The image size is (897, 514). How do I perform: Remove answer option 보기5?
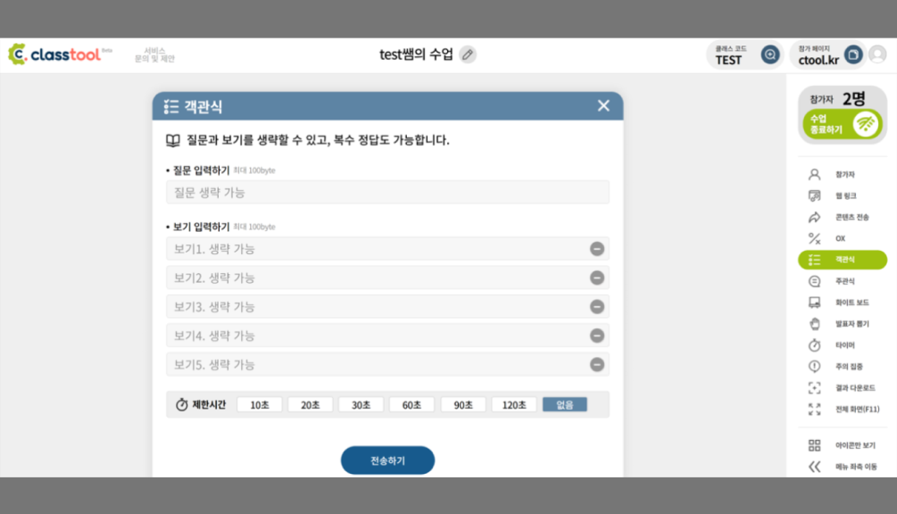tap(597, 364)
